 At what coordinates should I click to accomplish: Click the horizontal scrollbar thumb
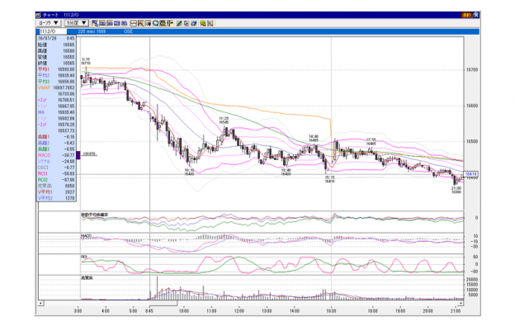point(163,303)
